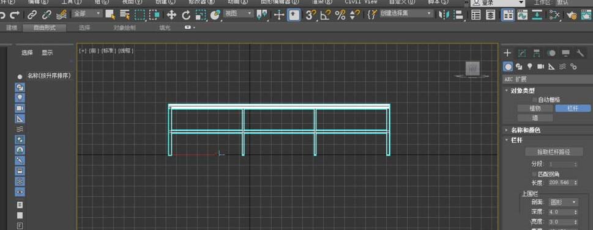Click the 拾取栏杆路径 button
Screen dimensions: 593x230
coord(554,152)
